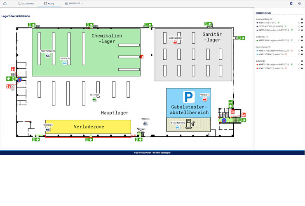Select green forklift marker 98157509
The width and height of the screenshot is (305, 206).
pyautogui.click(x=94, y=99)
